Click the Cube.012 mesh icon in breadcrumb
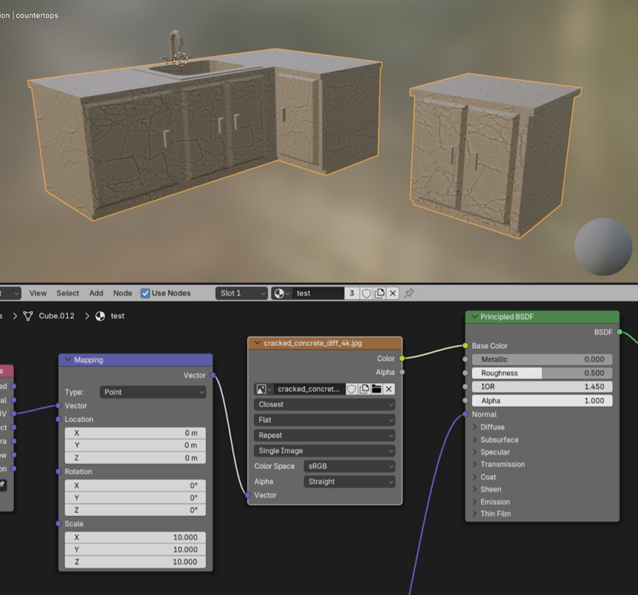 27,316
